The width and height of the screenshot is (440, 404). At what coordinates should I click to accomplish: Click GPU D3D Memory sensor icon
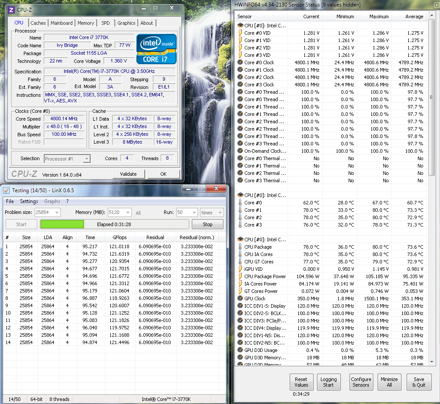pyautogui.click(x=240, y=357)
